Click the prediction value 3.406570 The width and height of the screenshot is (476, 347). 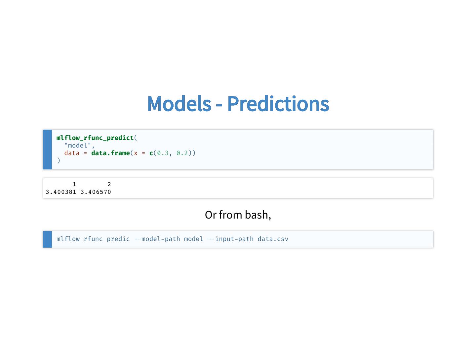tap(96, 192)
